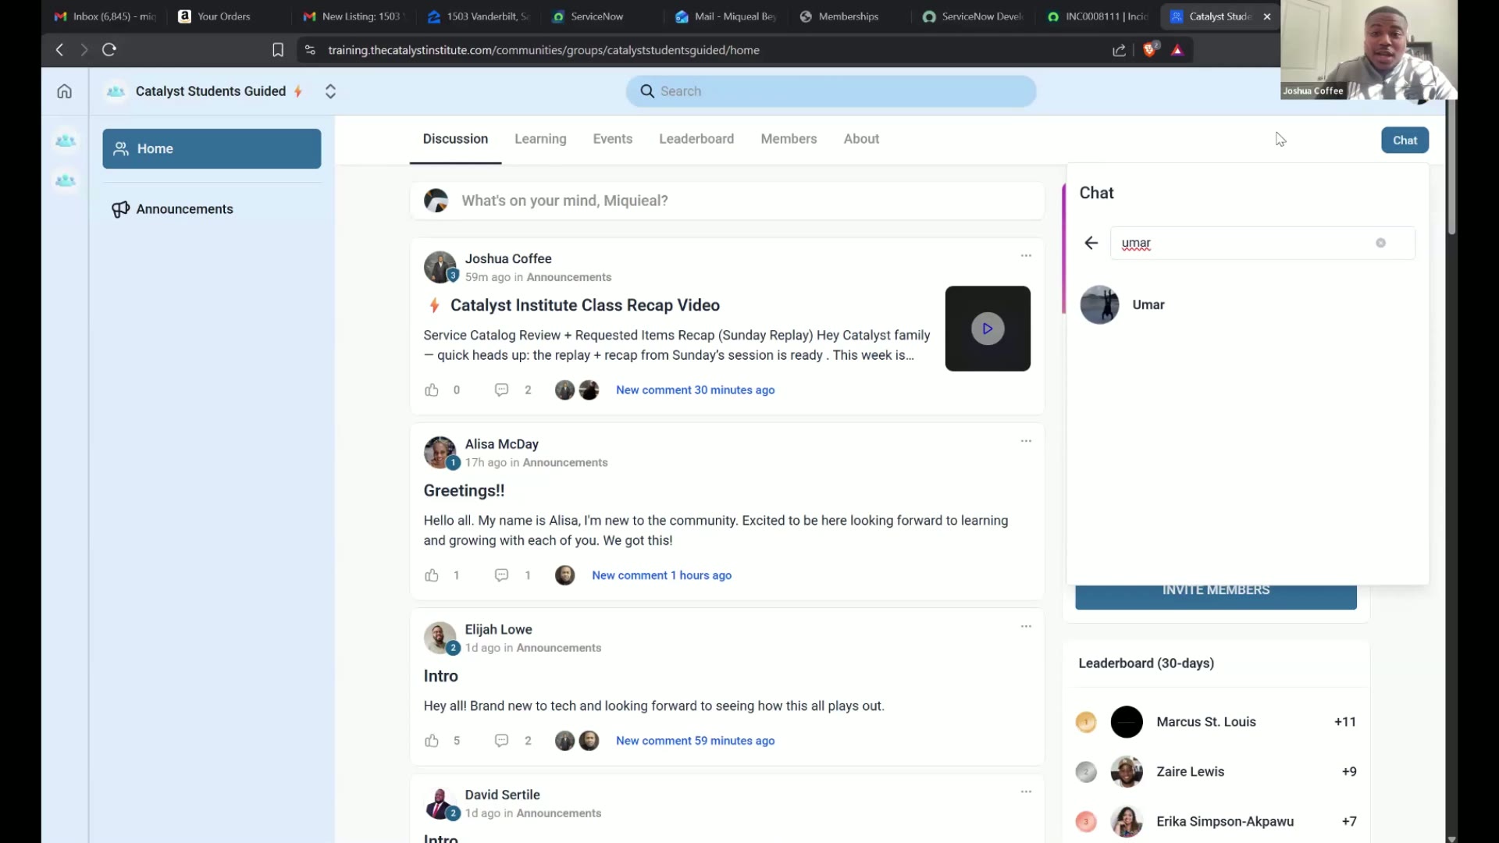Open the site info icon in the address bar
Viewport: 1499px width, 843px height.
coord(310,50)
